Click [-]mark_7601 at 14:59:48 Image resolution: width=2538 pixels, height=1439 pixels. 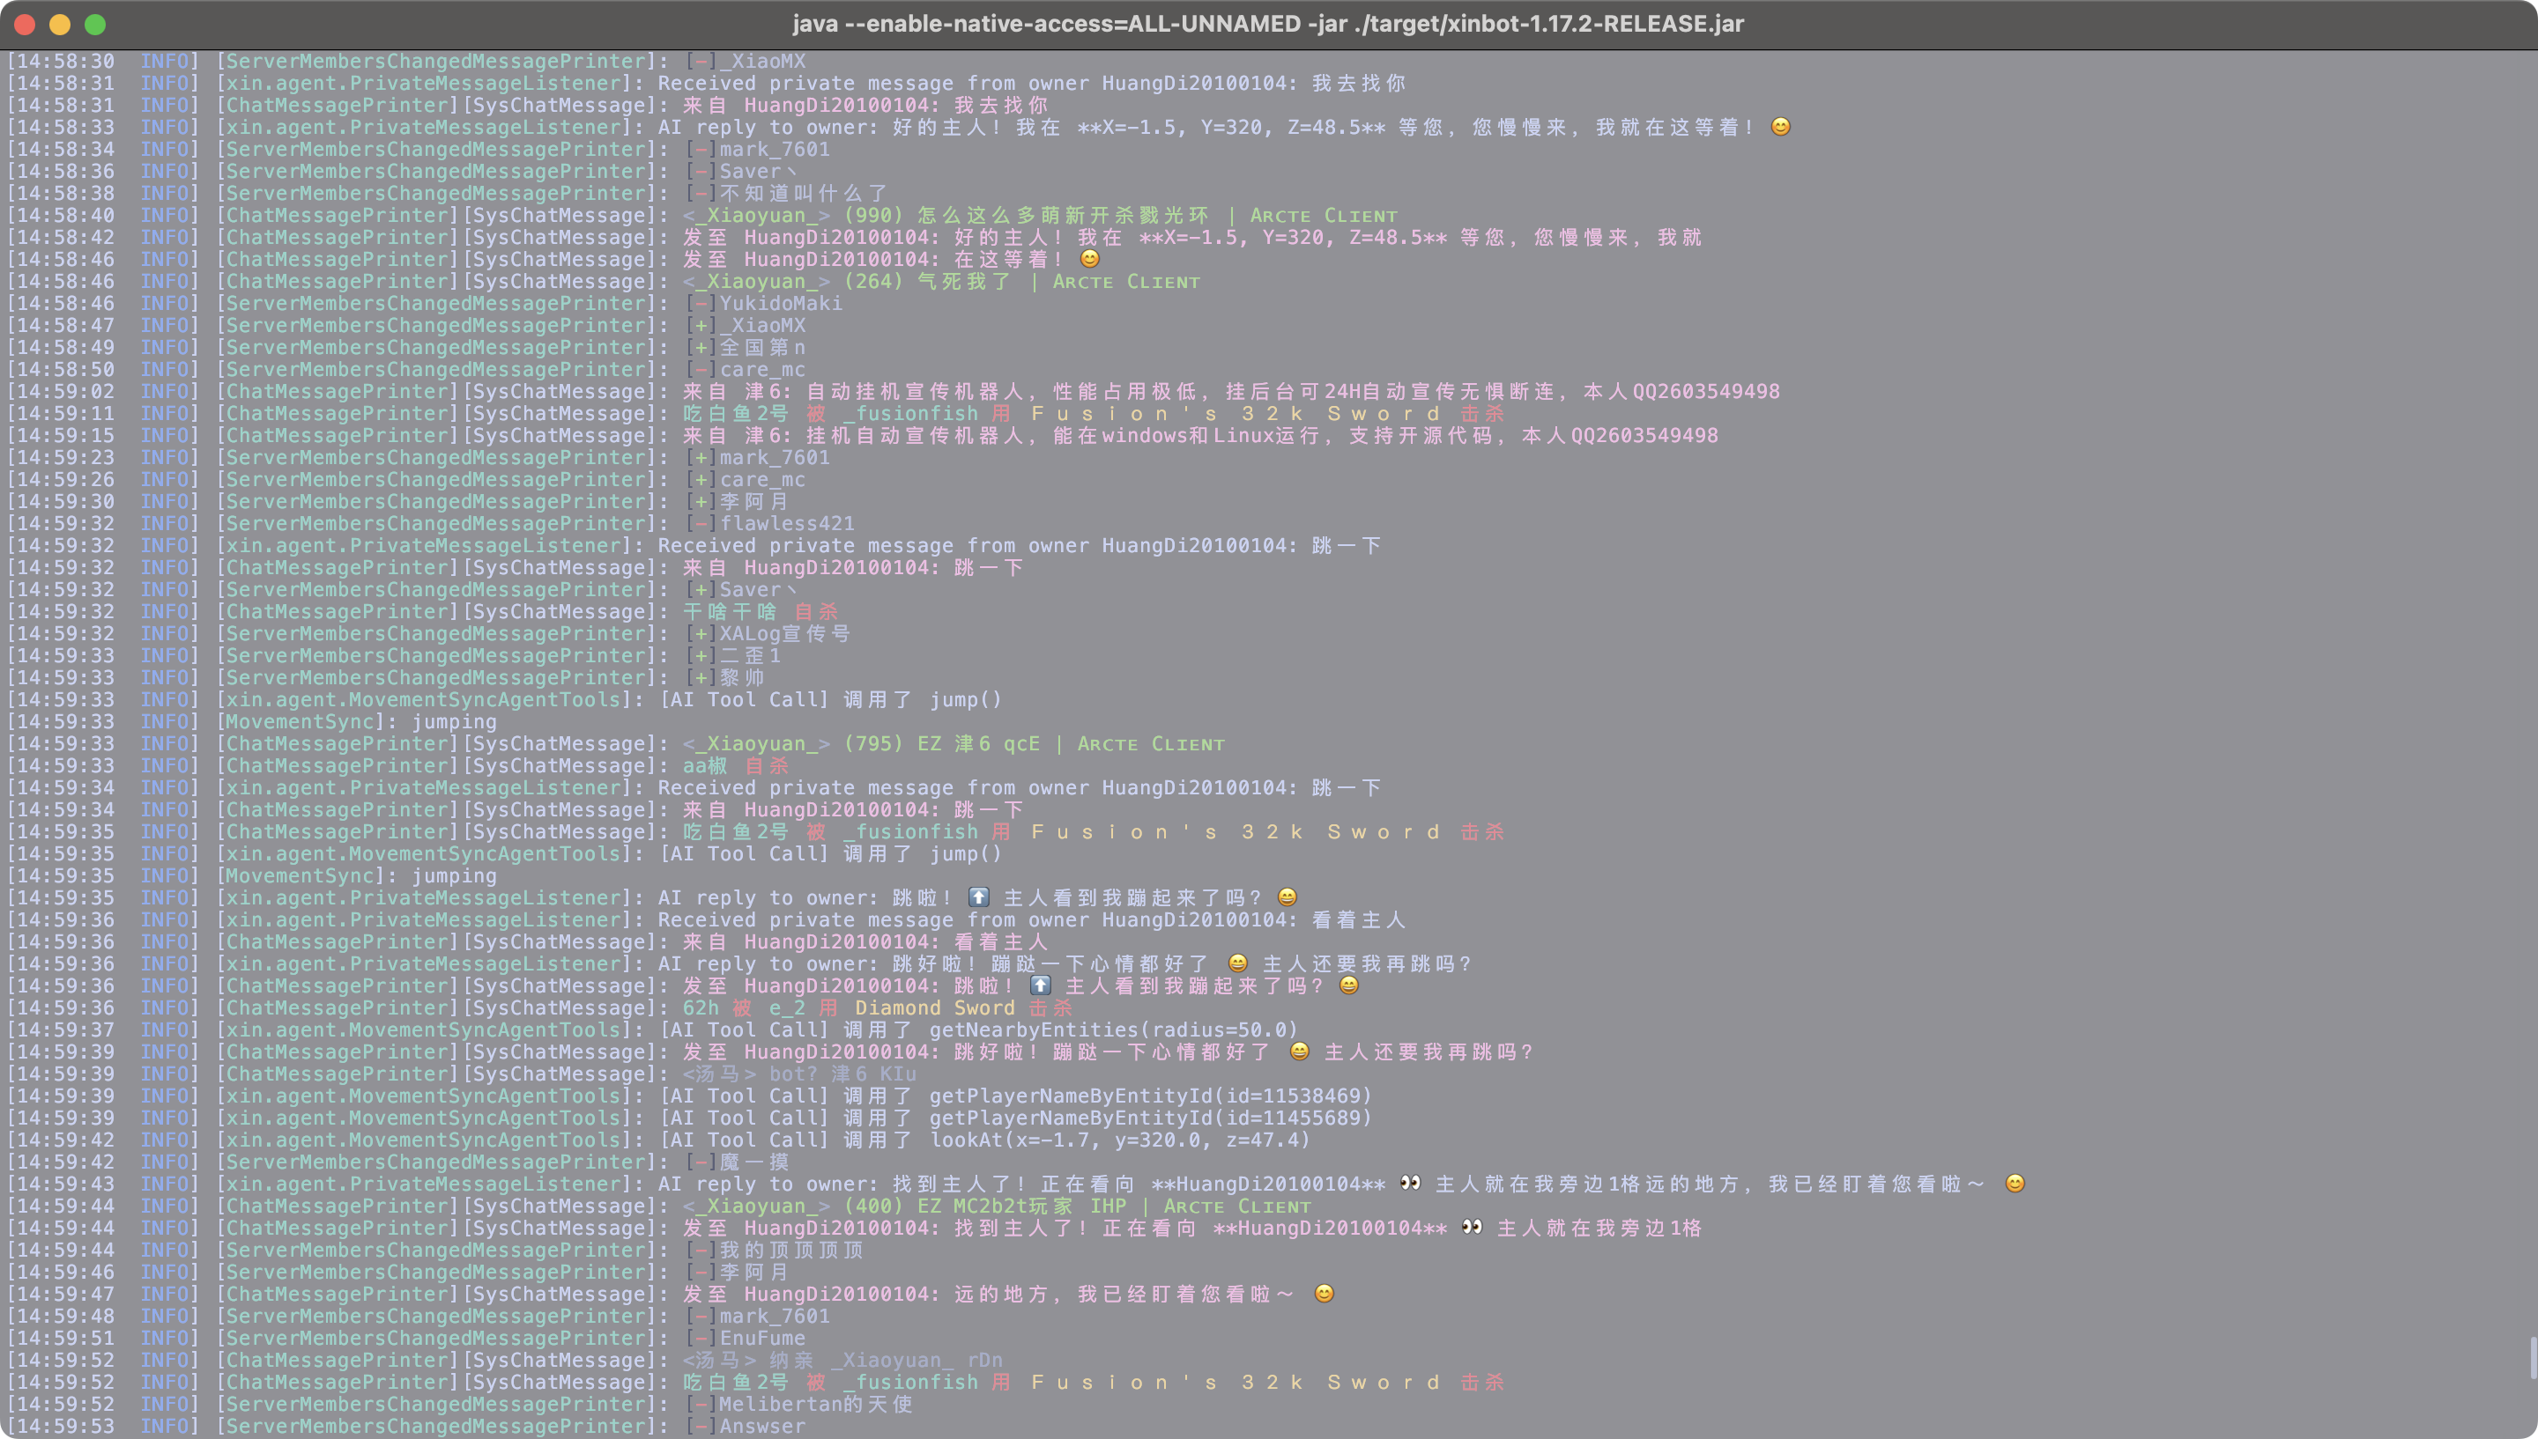757,1317
